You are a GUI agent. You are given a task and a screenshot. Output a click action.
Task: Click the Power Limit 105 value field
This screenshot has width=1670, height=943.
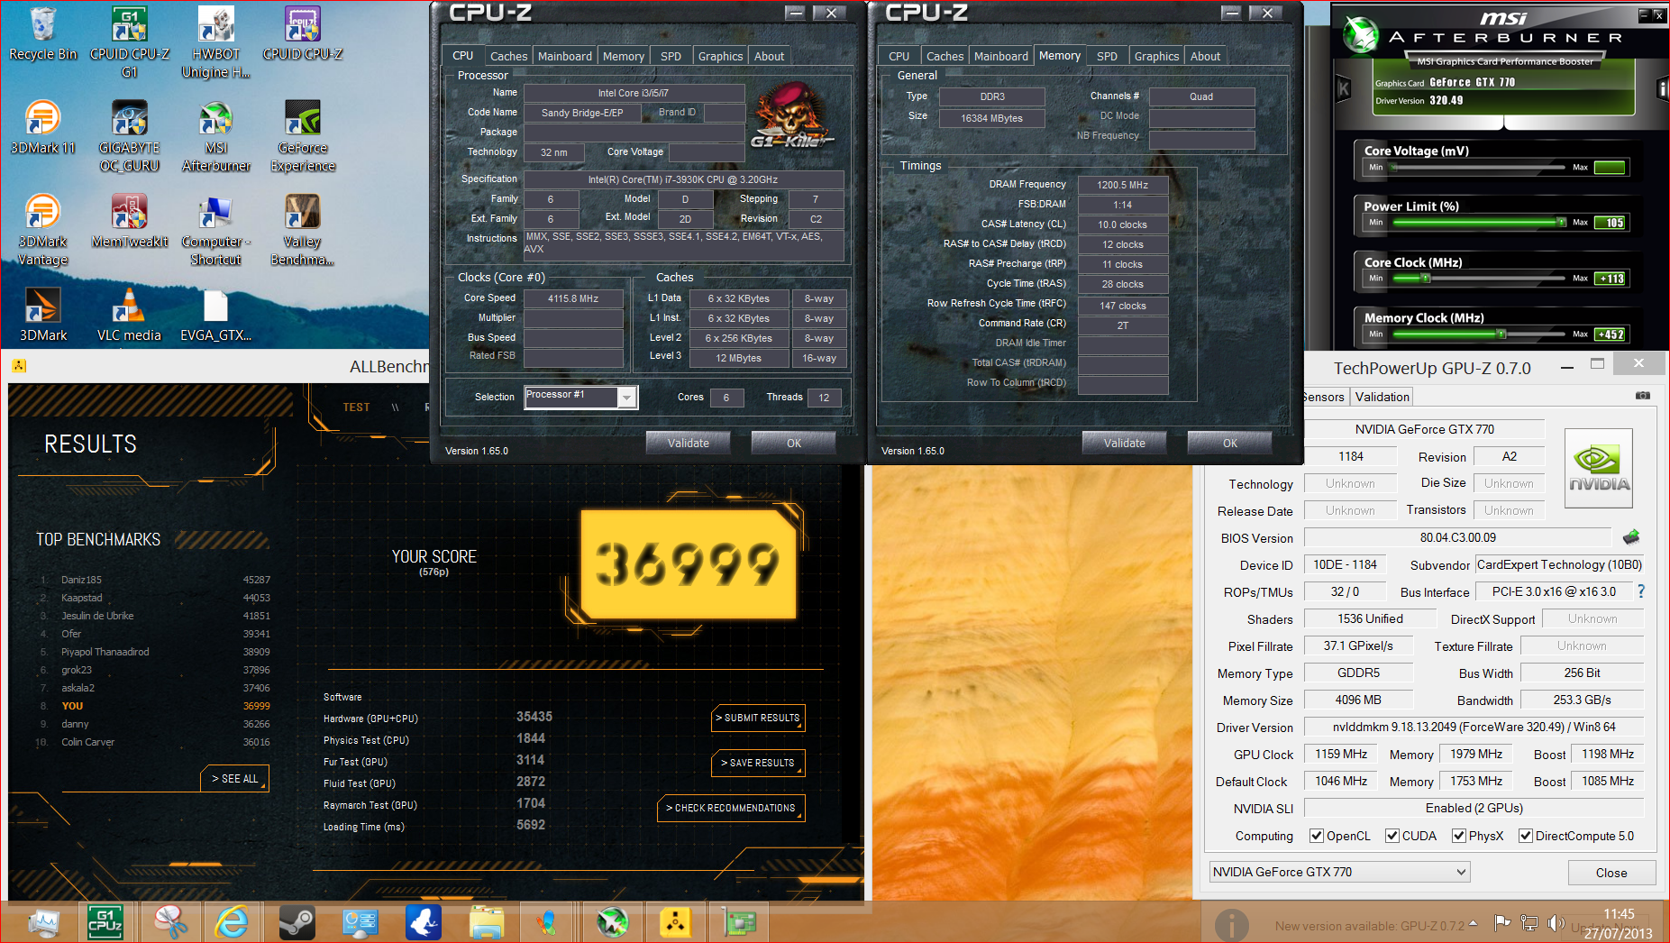(x=1610, y=223)
